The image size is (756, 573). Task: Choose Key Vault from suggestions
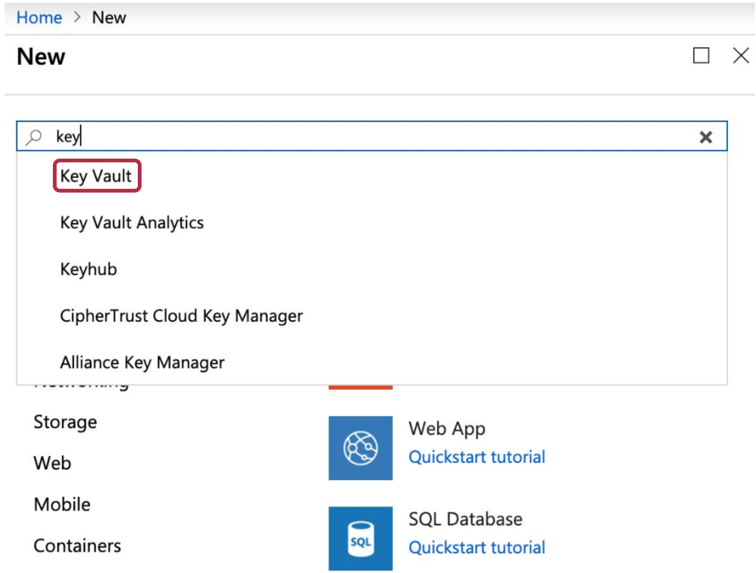point(96,176)
